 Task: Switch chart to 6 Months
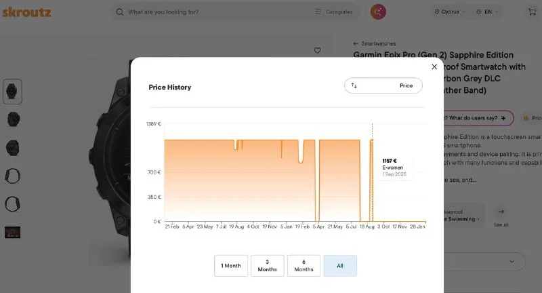pyautogui.click(x=304, y=266)
